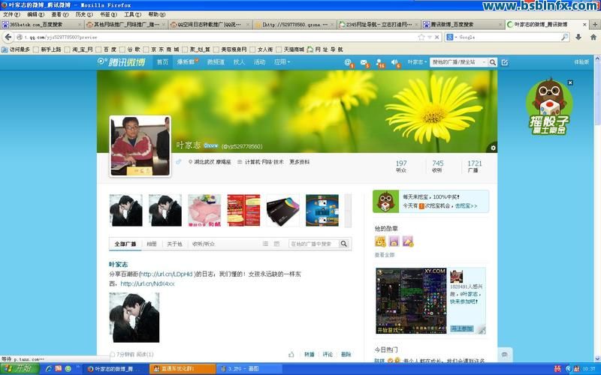Like the post with thumbs-up icon
The height and width of the screenshot is (375, 601).
[291, 354]
